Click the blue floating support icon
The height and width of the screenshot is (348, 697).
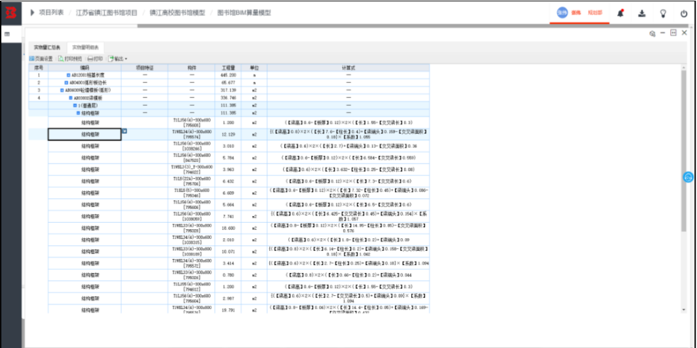pos(688,177)
